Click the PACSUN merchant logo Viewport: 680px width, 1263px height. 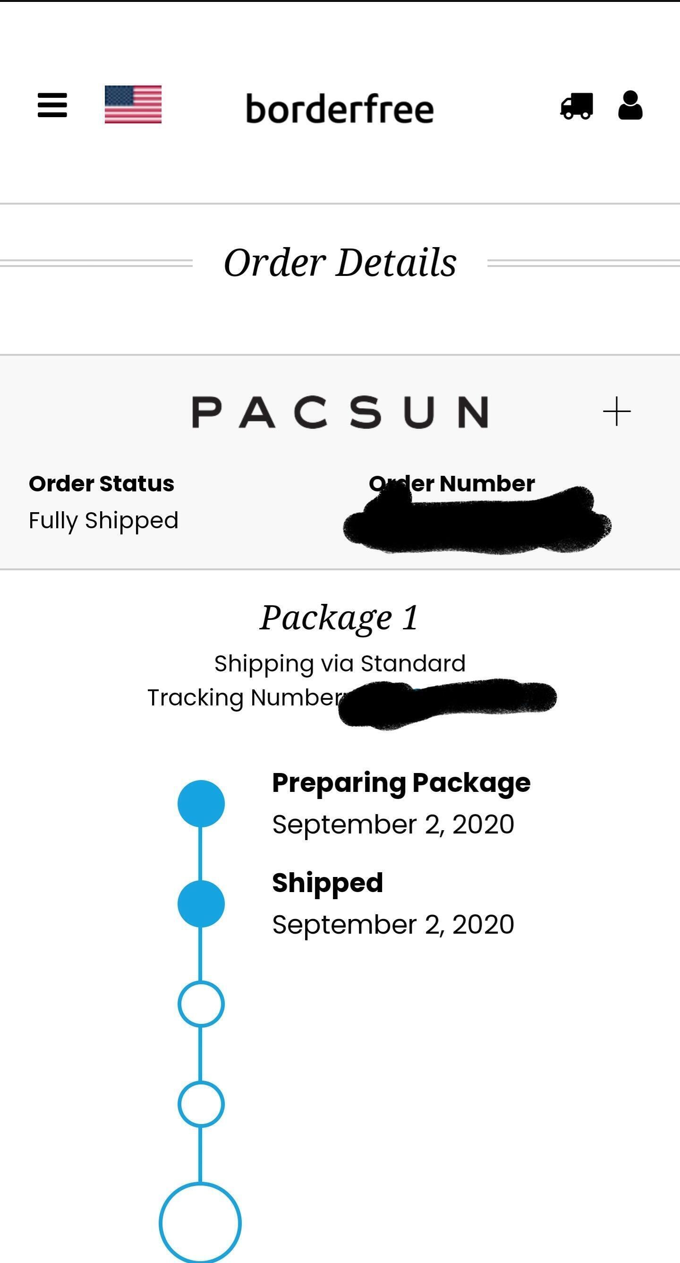tap(340, 412)
